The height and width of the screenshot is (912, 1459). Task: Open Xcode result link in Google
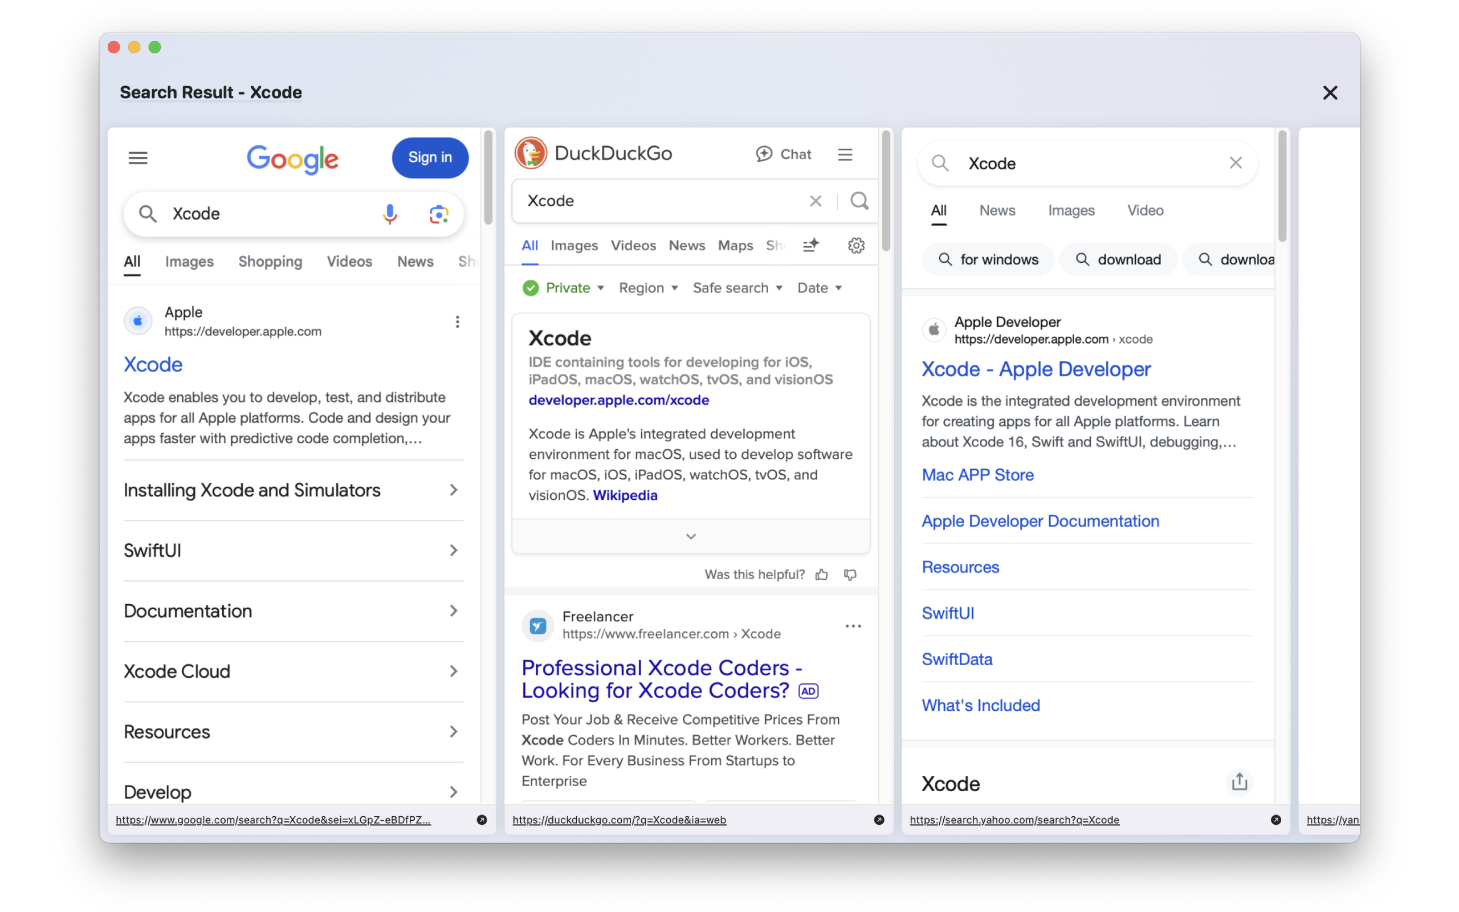tap(153, 364)
